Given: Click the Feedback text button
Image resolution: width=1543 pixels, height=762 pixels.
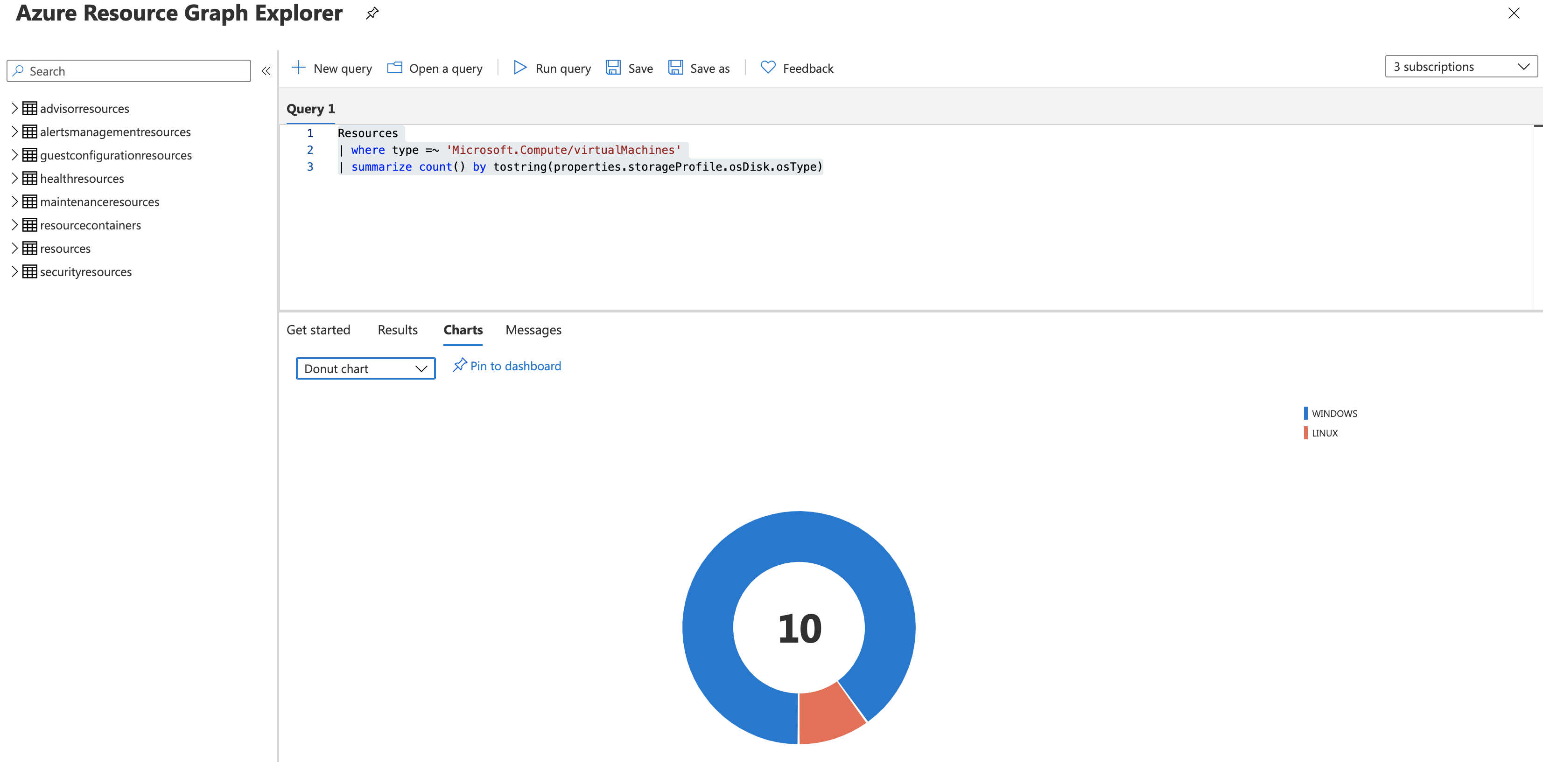Looking at the screenshot, I should [808, 68].
